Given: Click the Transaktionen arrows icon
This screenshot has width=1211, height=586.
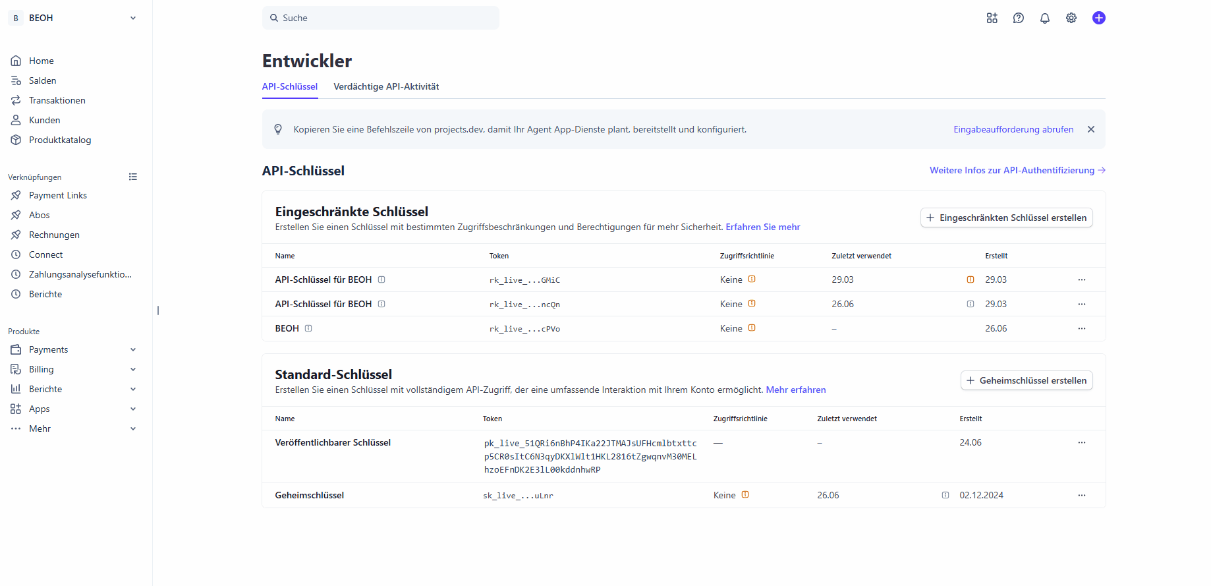Looking at the screenshot, I should 16,100.
